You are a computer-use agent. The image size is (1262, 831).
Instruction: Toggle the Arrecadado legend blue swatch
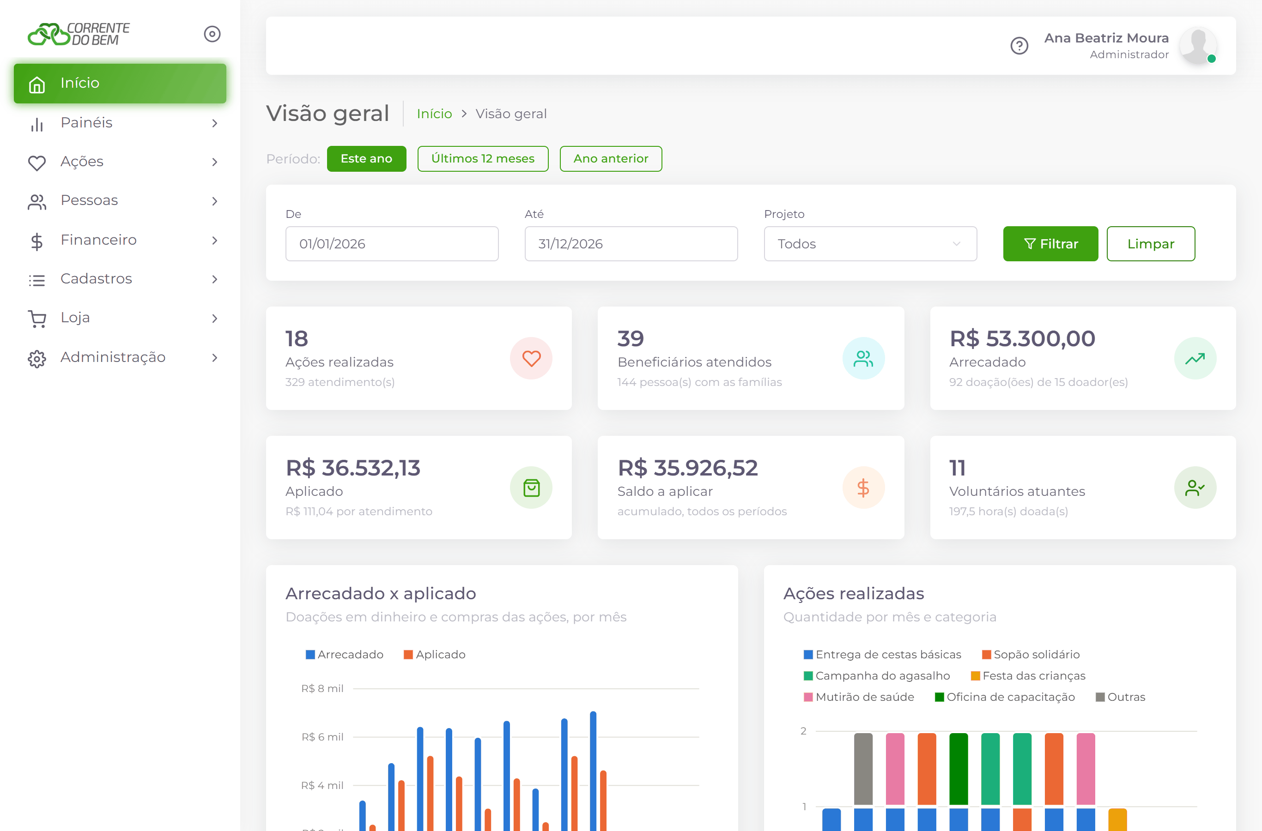coord(310,655)
